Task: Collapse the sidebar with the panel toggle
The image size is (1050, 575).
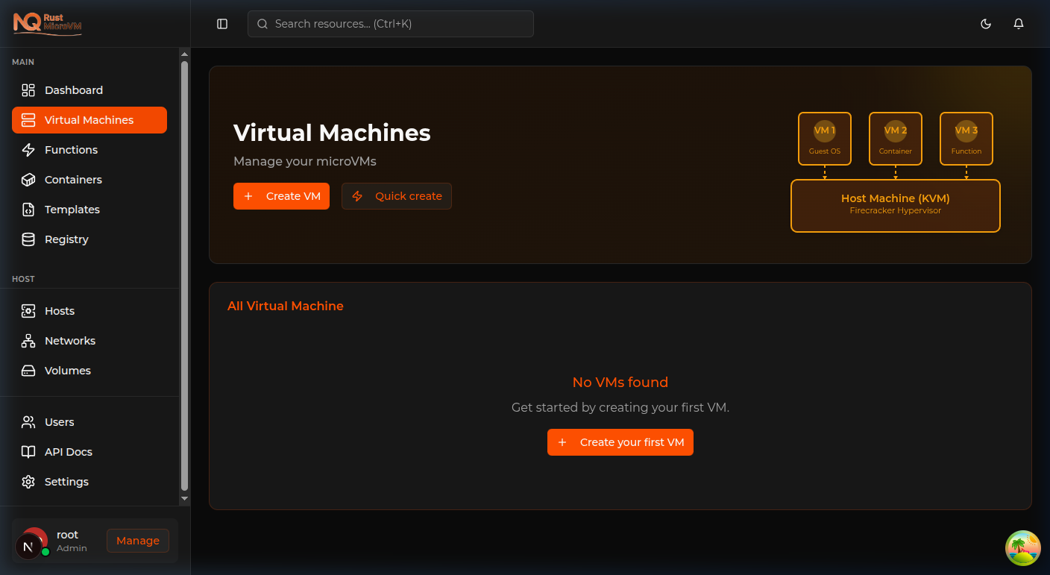Action: (221, 24)
